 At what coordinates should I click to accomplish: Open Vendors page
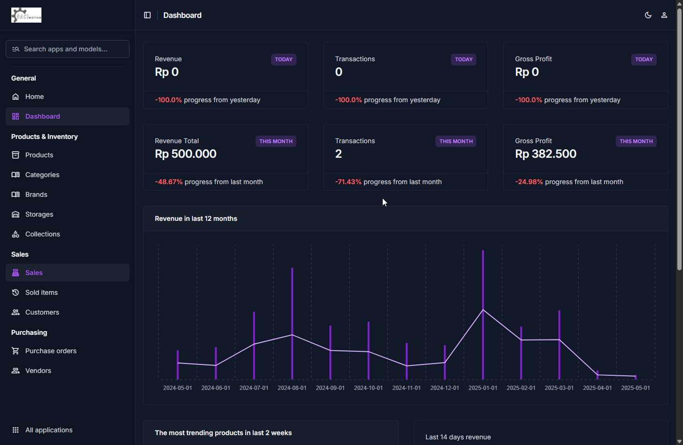67,371
